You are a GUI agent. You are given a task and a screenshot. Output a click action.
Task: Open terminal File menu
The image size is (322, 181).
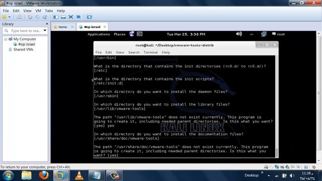coord(99,52)
